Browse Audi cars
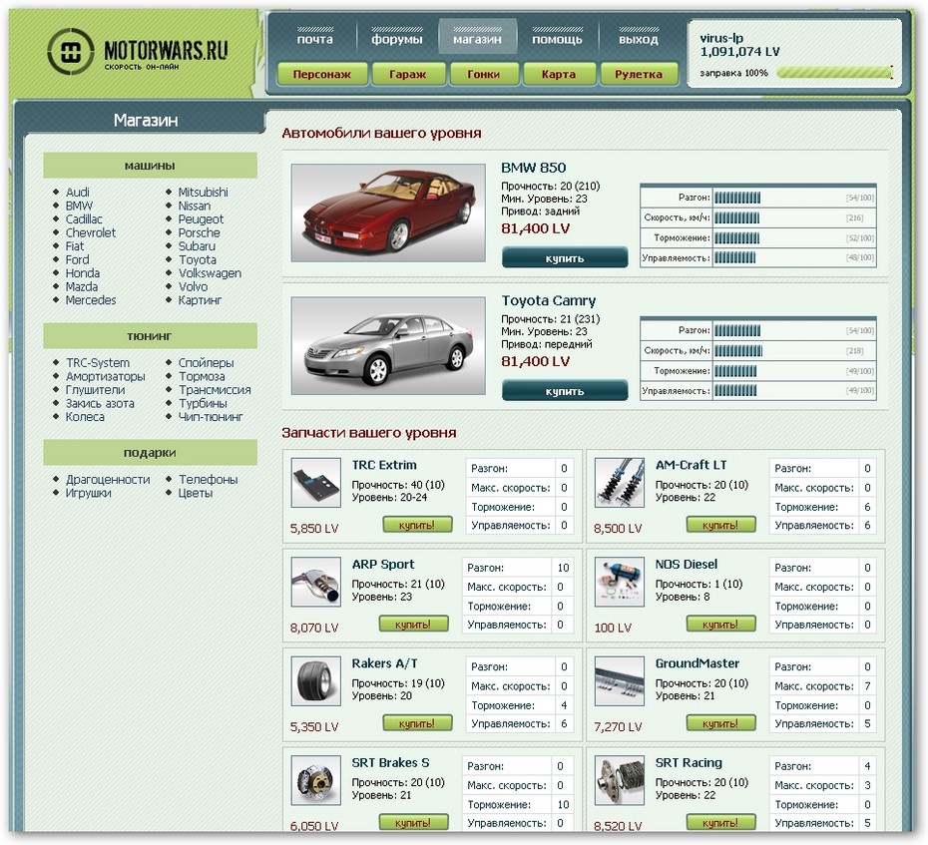The image size is (928, 845). pyautogui.click(x=78, y=193)
